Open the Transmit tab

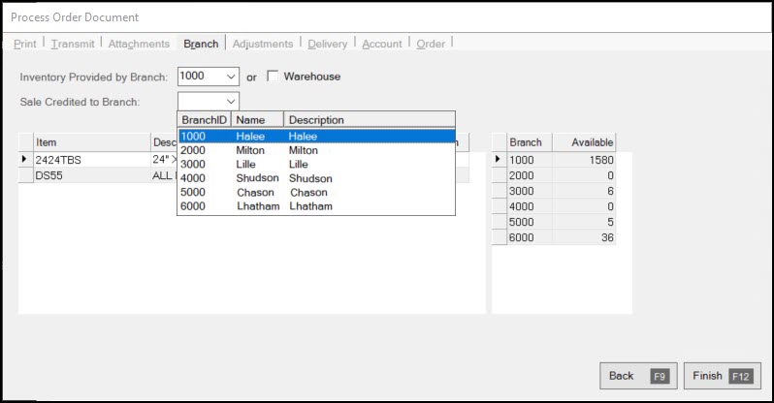coord(73,44)
